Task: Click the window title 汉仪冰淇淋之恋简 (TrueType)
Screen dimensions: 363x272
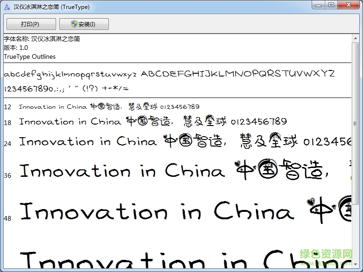Action: [x=51, y=7]
